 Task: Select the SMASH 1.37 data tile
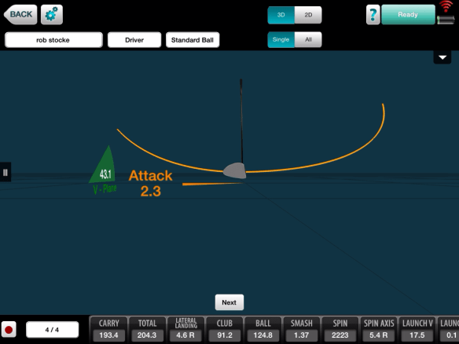302,330
